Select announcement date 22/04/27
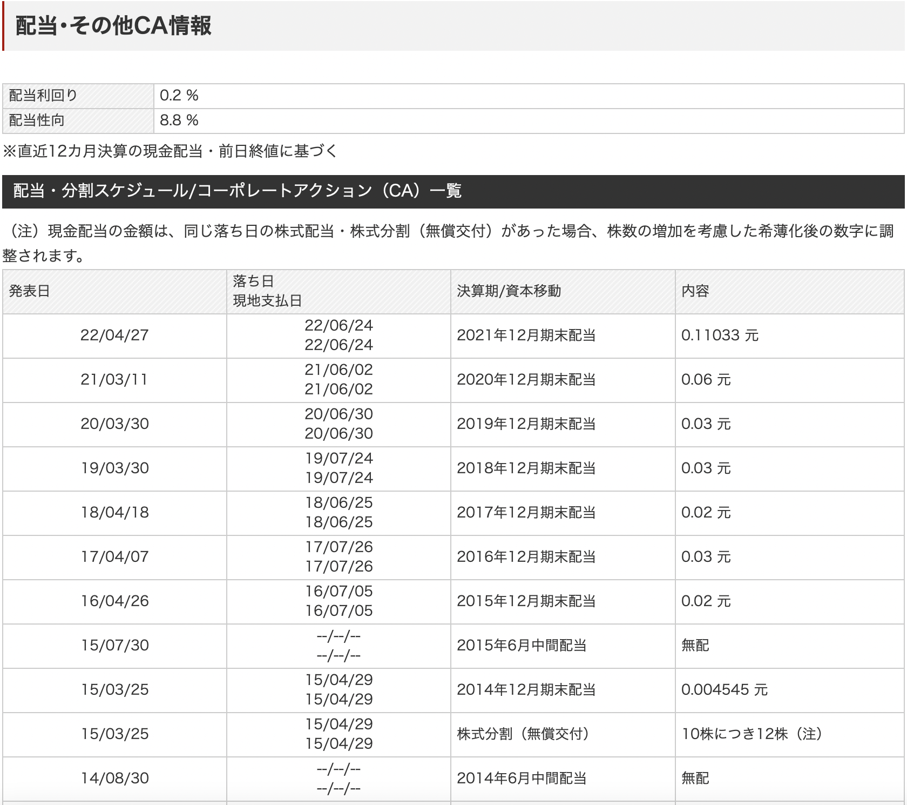 tap(114, 336)
